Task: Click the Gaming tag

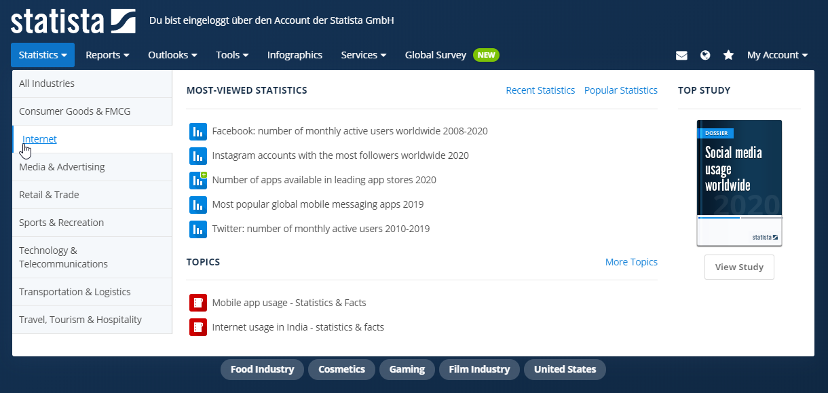Action: pos(407,369)
